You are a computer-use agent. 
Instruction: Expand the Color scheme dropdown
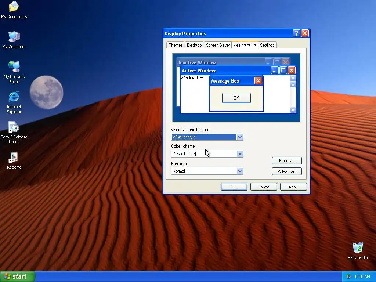pos(240,154)
